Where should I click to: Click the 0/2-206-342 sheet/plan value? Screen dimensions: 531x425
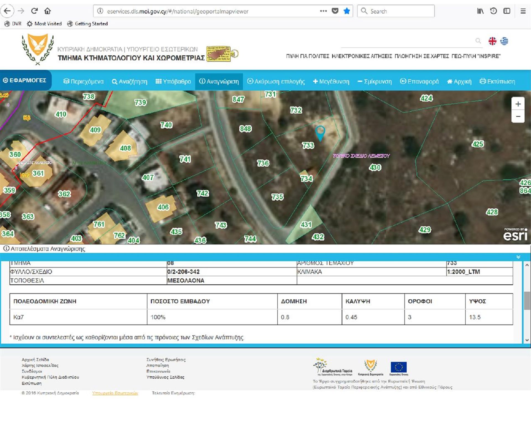(x=183, y=272)
